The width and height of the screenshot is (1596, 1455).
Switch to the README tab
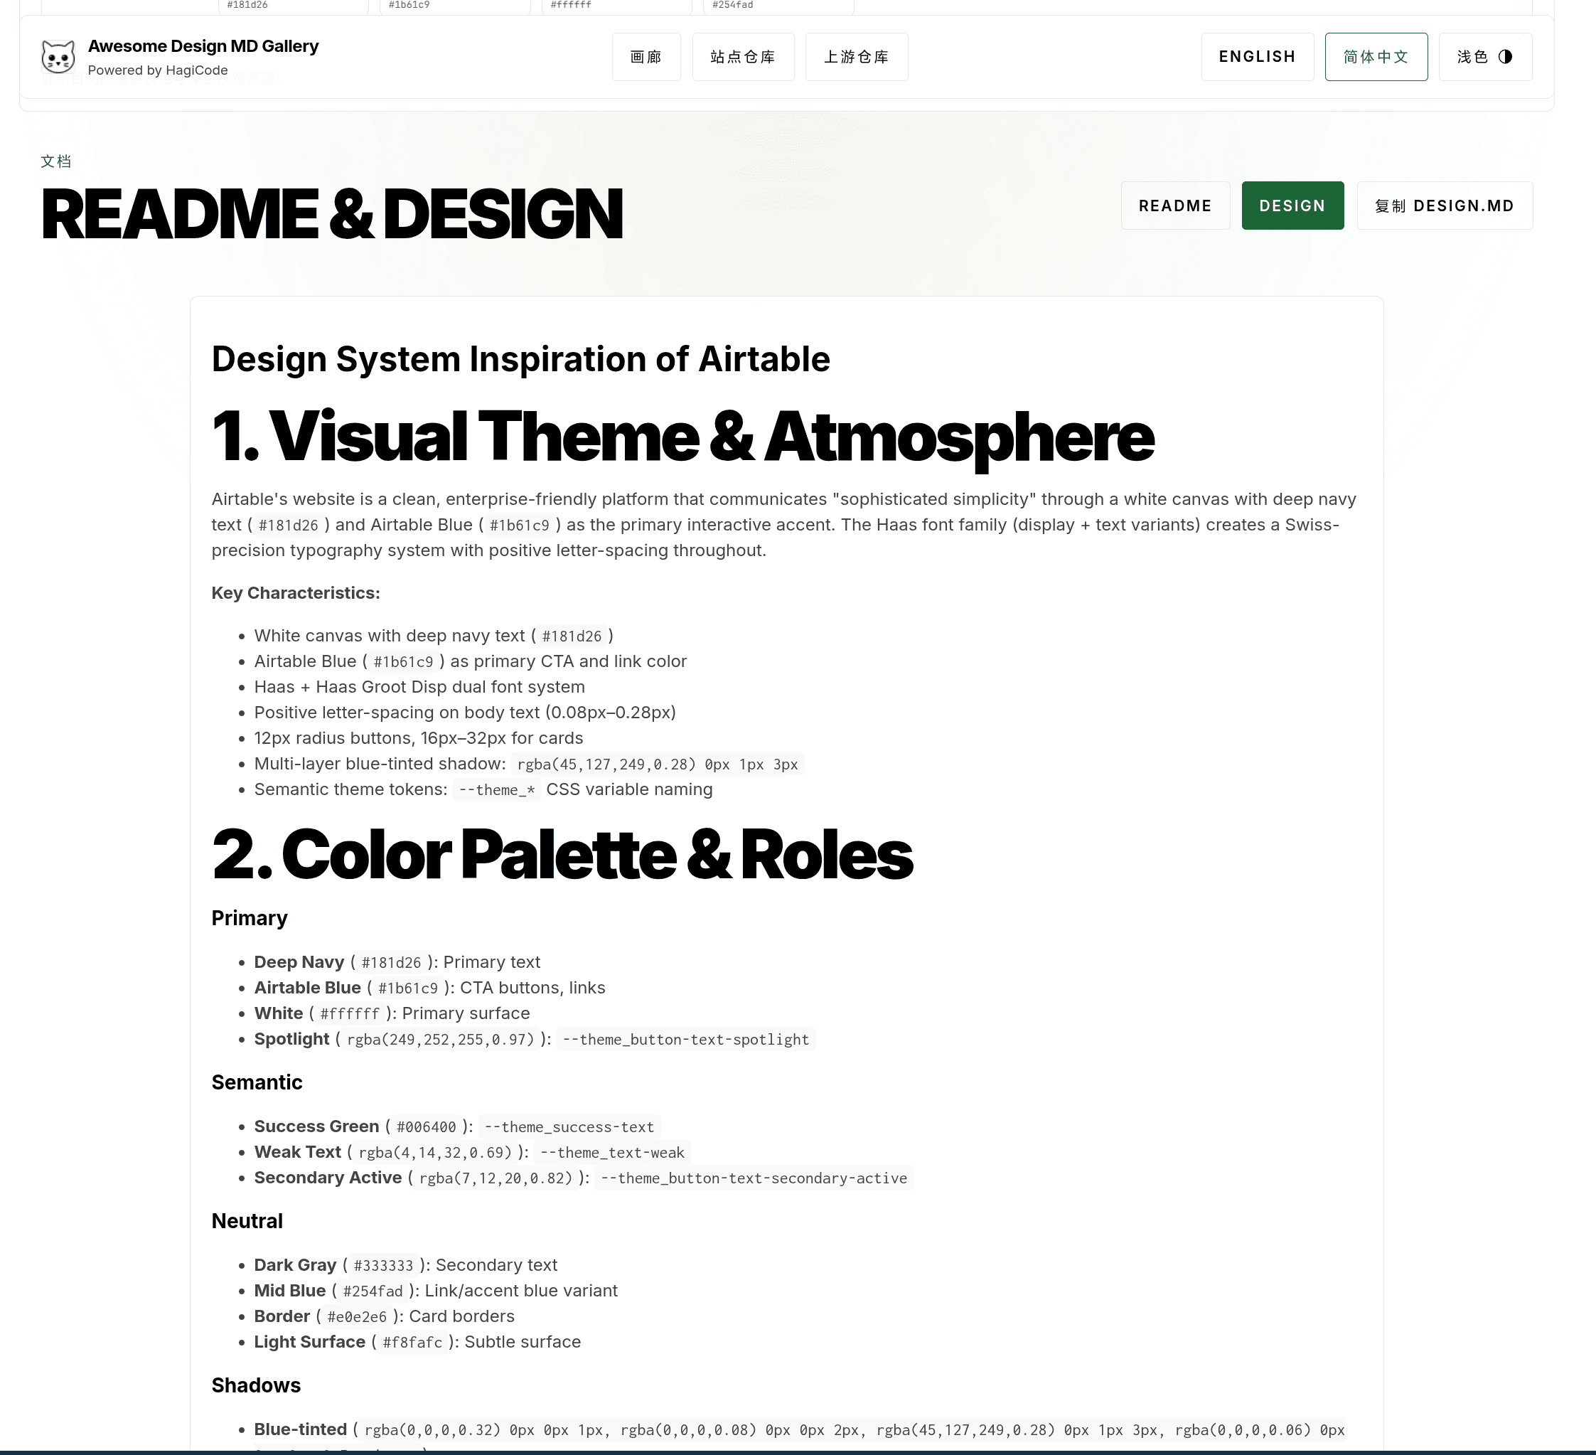click(1175, 205)
